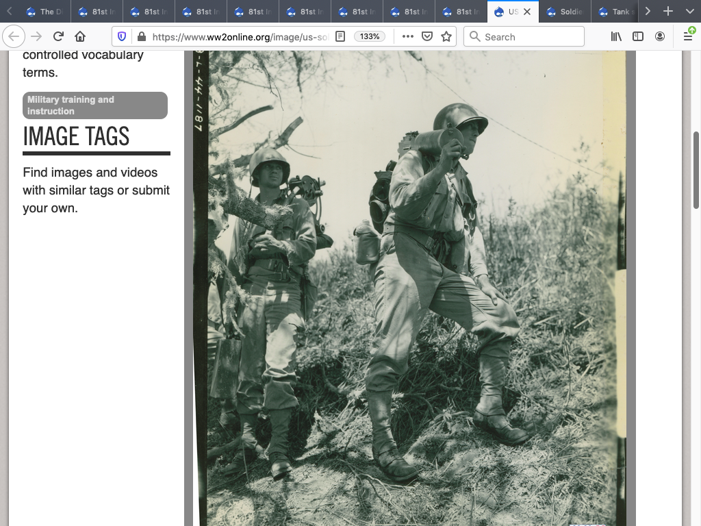Switch to the Tank tab
701x526 pixels.
(615, 12)
